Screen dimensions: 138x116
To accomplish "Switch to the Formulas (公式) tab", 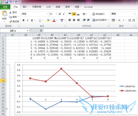I will (x=48, y=7).
